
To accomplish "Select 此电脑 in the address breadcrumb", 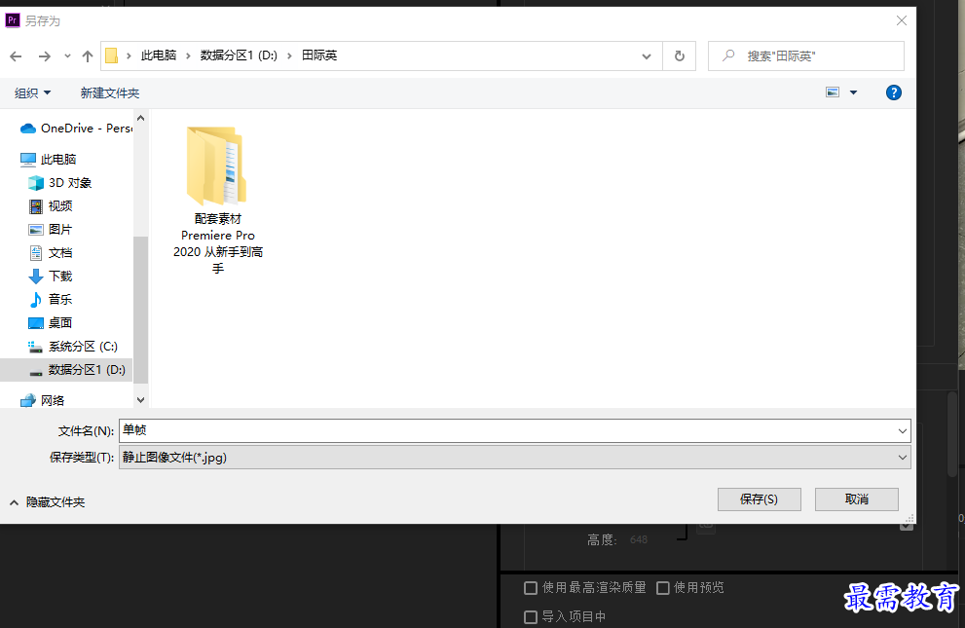I will [158, 55].
